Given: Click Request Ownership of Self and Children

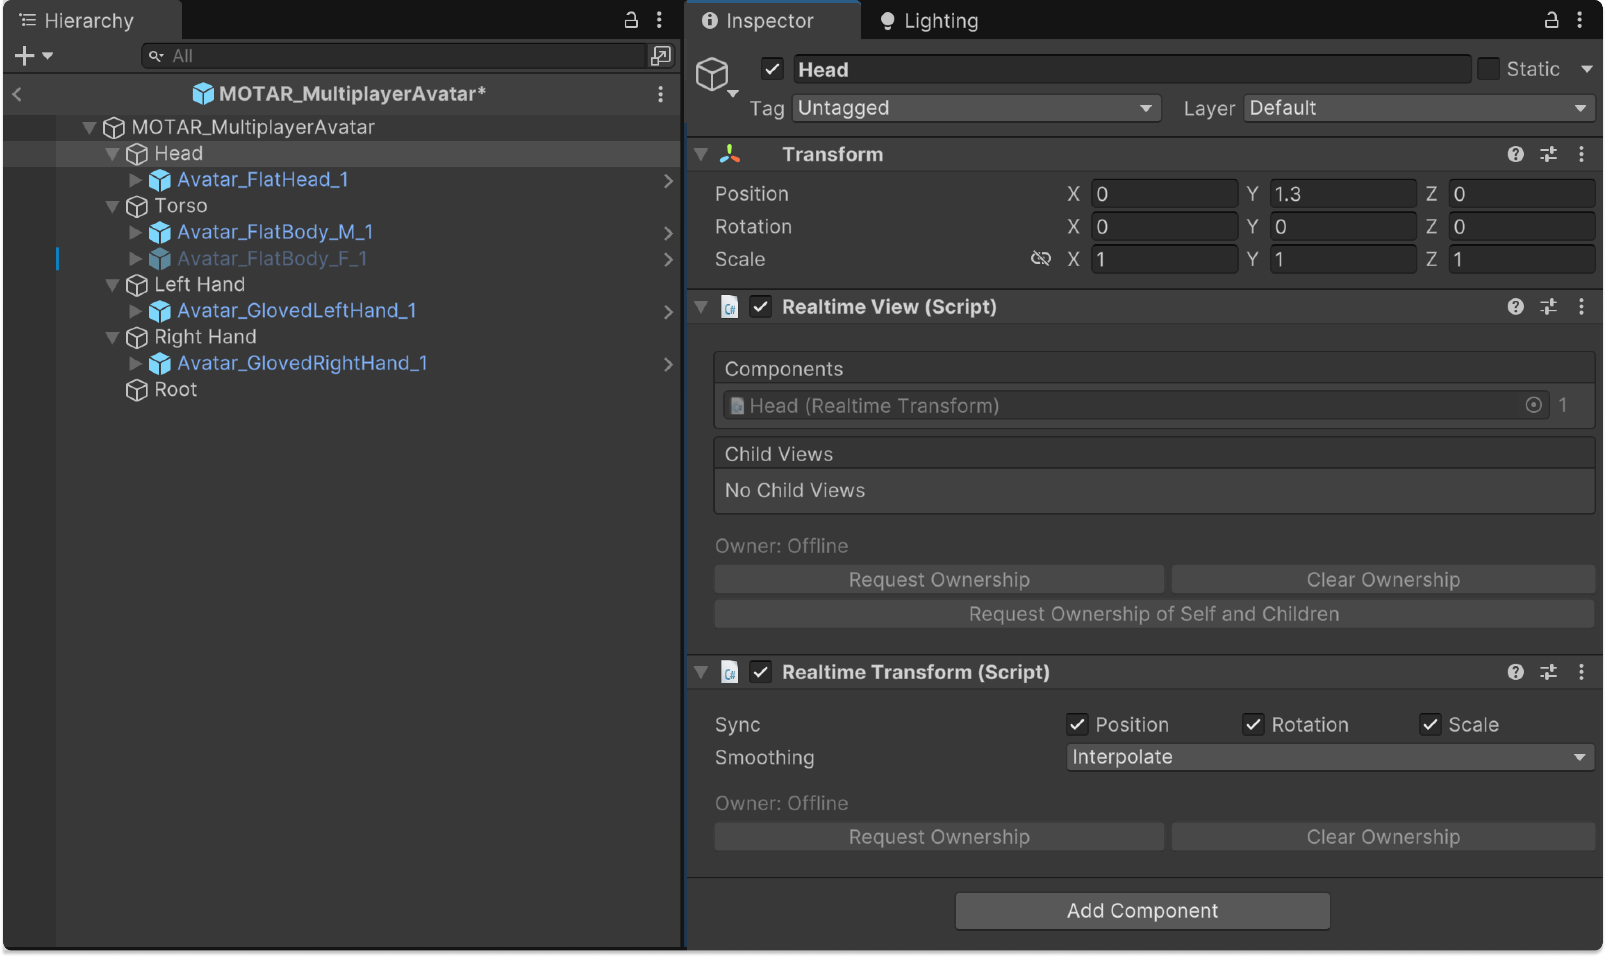Looking at the screenshot, I should (1154, 614).
